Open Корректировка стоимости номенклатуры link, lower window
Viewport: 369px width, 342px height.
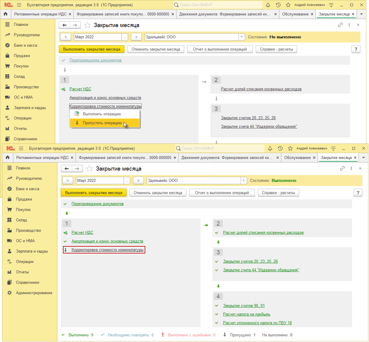coord(108,250)
